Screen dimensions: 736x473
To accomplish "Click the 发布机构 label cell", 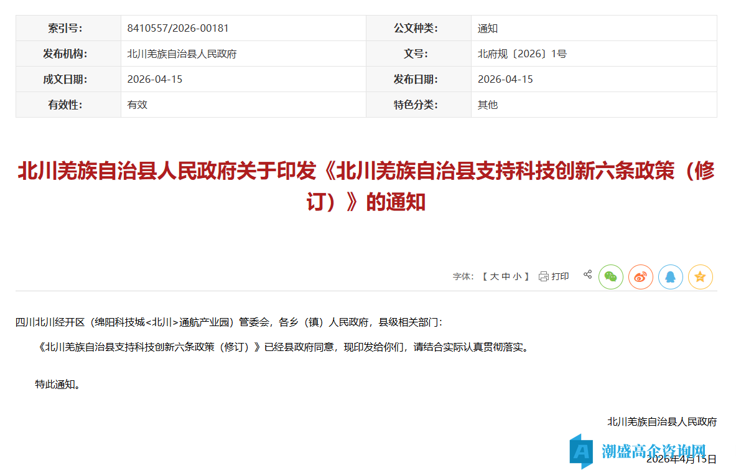I will [x=68, y=54].
